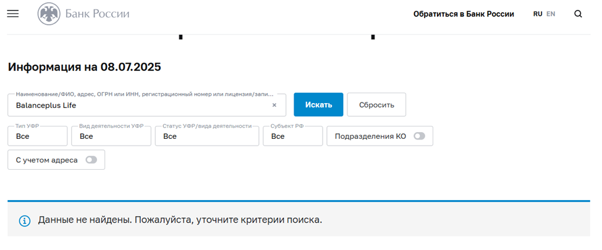Clear the search field with the x icon

point(274,105)
